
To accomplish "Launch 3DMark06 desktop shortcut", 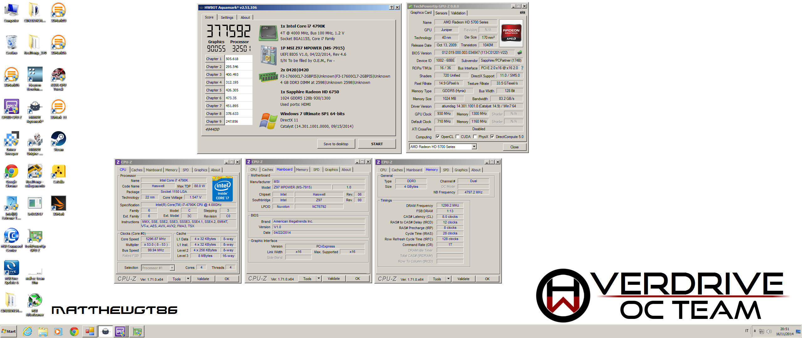I will 59,45.
